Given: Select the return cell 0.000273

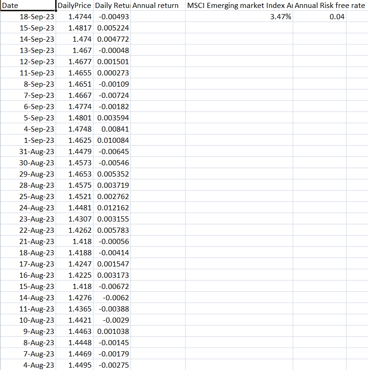Looking at the screenshot, I should tap(112, 73).
